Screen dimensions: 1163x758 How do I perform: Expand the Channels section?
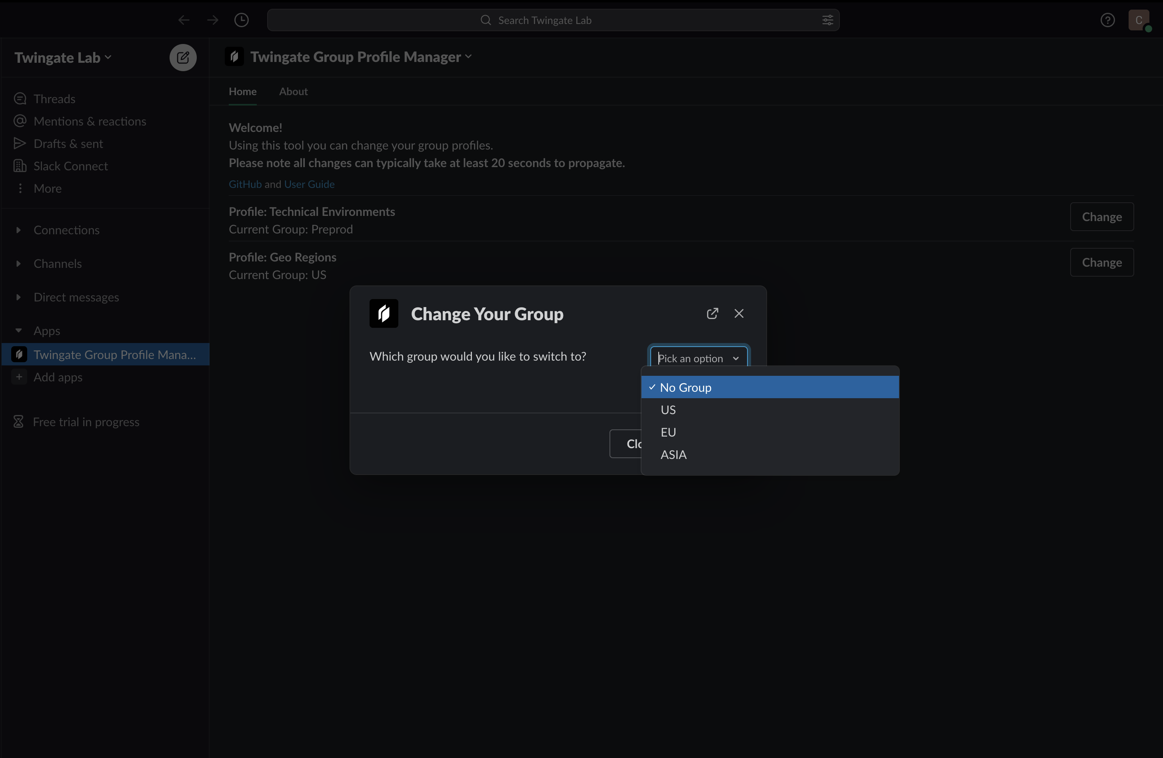point(57,264)
